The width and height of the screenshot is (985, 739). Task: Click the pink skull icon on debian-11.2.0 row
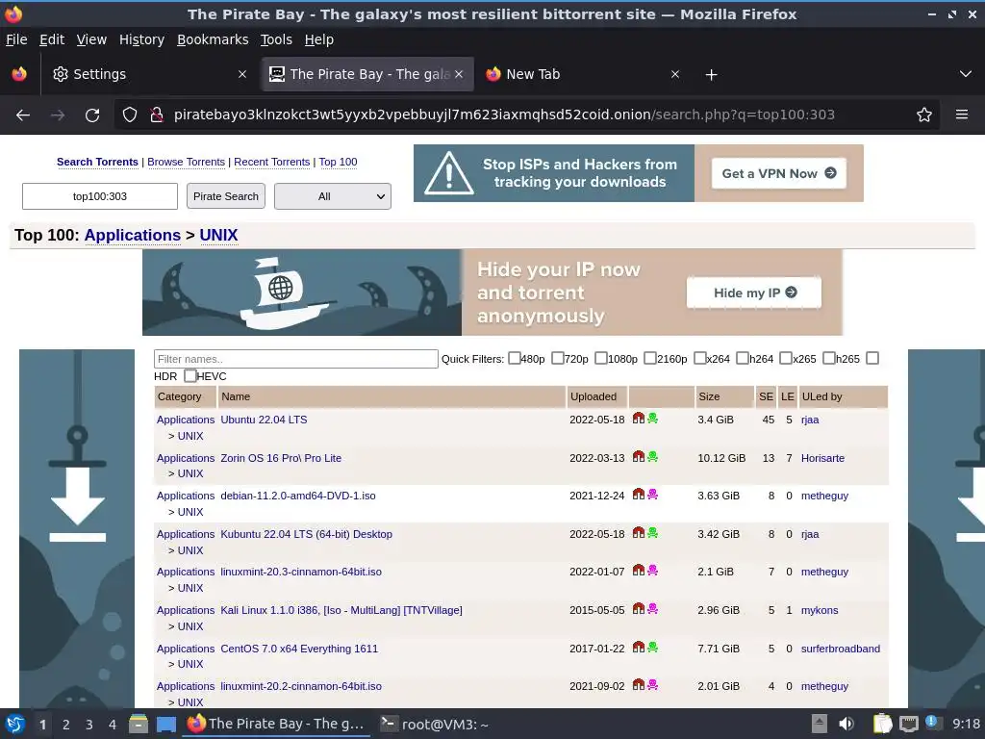653,494
